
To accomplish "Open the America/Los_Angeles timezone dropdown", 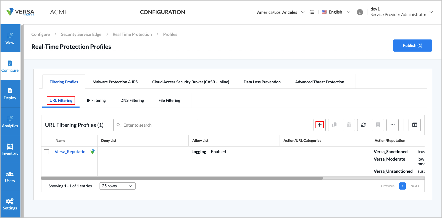I will tap(281, 12).
